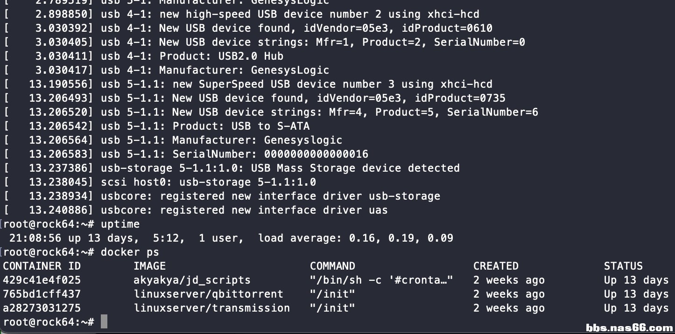Click the COMMAND column header
The image size is (675, 334).
pyautogui.click(x=332, y=266)
